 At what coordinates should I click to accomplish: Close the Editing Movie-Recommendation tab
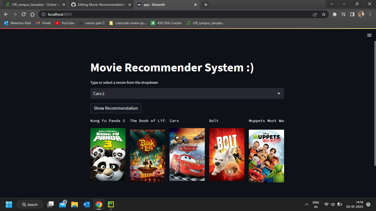[x=130, y=5]
